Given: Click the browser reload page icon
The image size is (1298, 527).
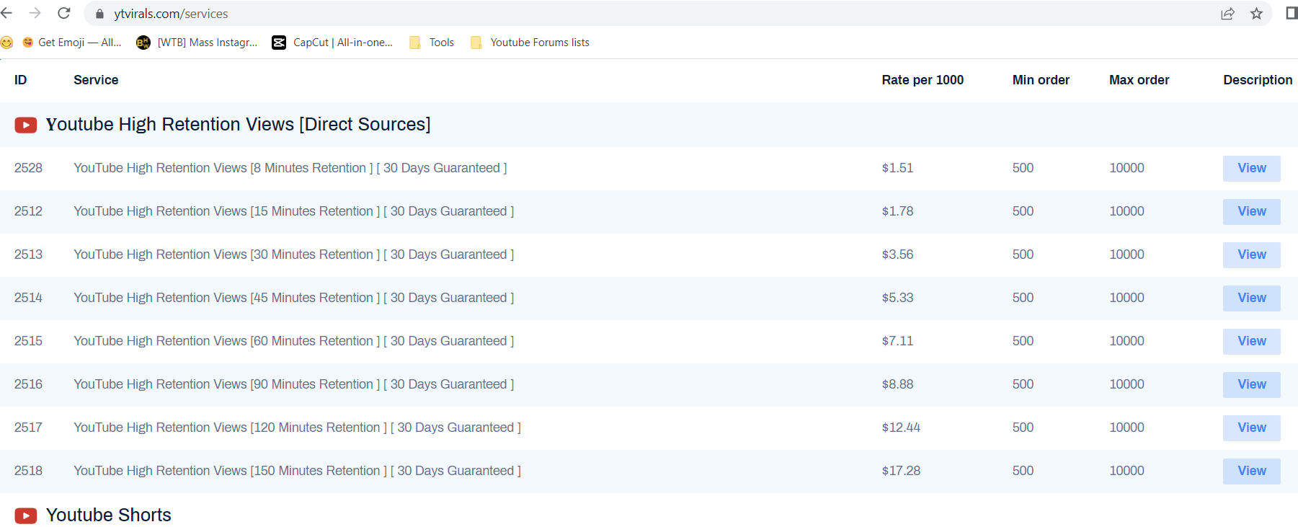Looking at the screenshot, I should point(64,13).
